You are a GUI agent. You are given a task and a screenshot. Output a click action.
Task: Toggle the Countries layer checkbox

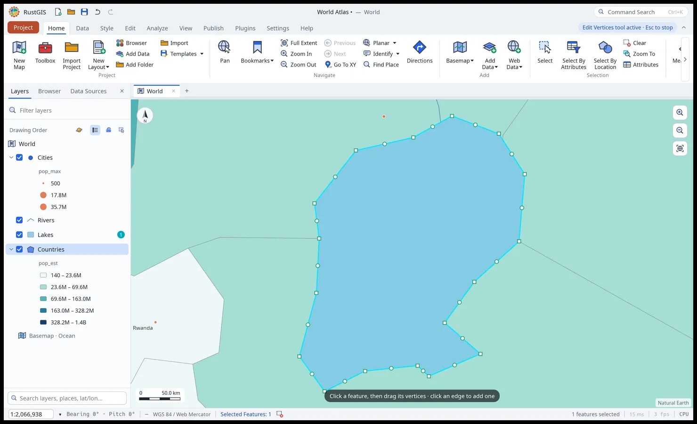(x=19, y=249)
